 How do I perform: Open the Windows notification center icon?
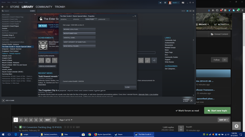(241, 134)
